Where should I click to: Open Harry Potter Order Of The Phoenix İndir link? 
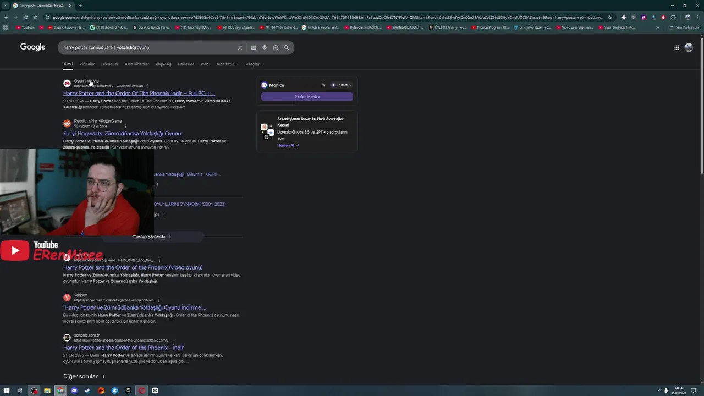[139, 94]
